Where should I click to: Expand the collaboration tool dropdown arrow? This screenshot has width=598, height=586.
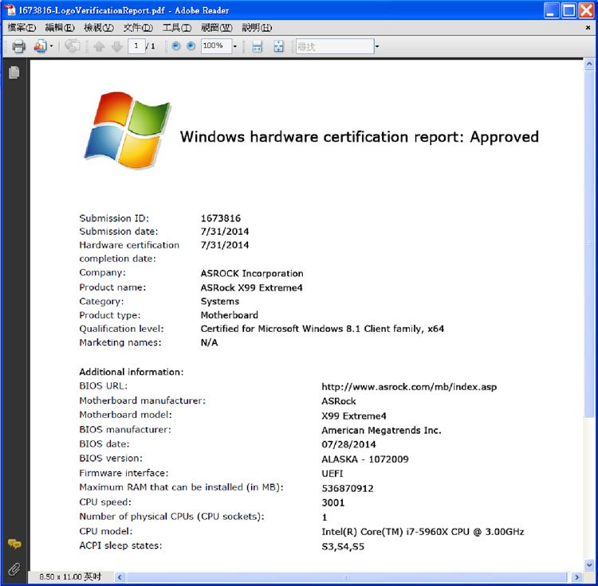52,46
